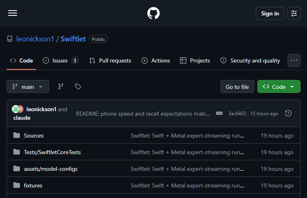Open commit hash 3ac6402
The image size is (307, 198).
(x=237, y=114)
